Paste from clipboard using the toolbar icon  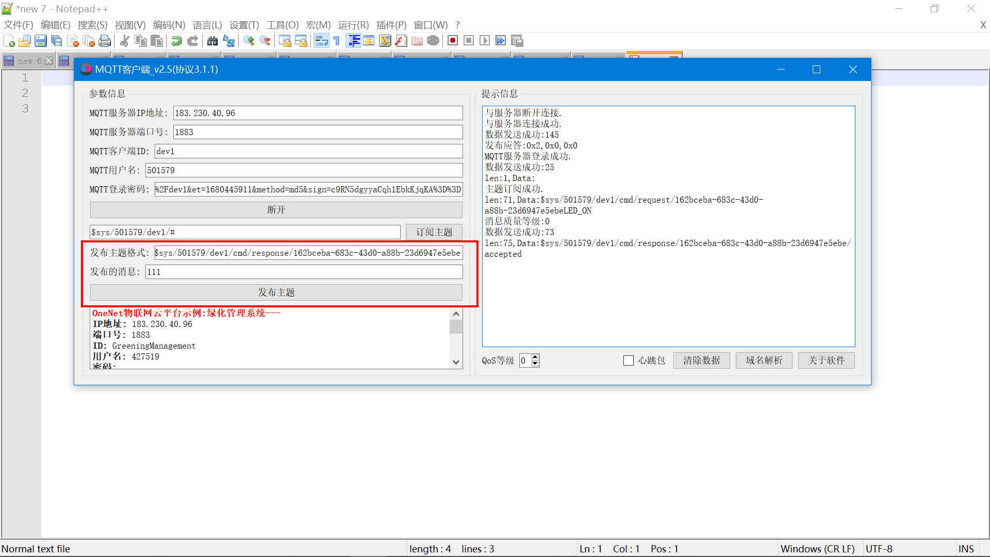(157, 41)
